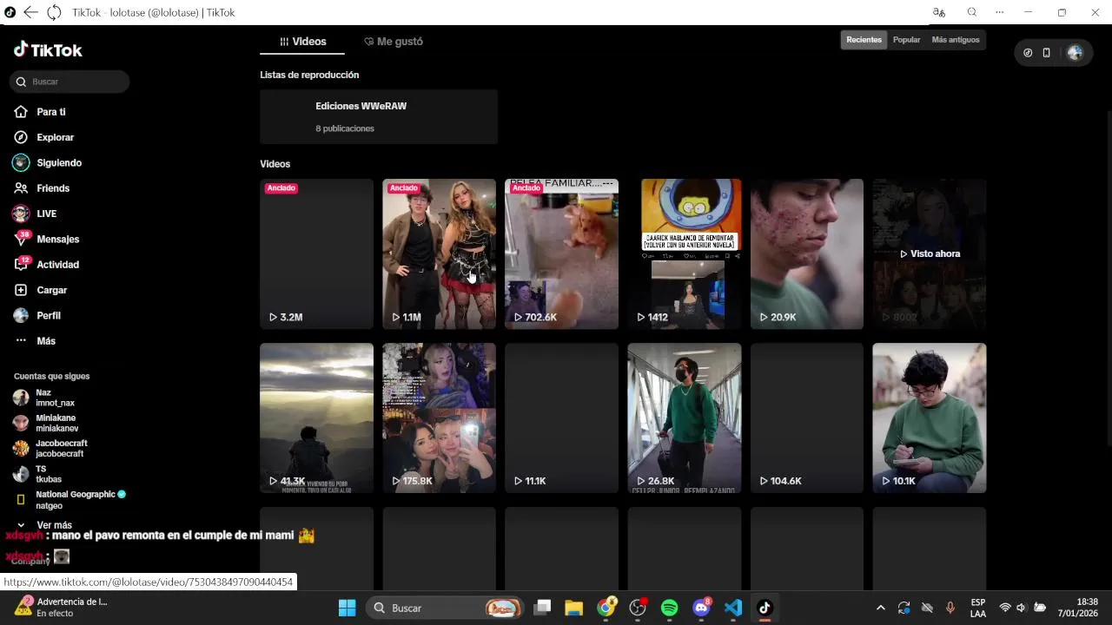Open video with 104.6K views
1112x625 pixels.
pos(806,418)
